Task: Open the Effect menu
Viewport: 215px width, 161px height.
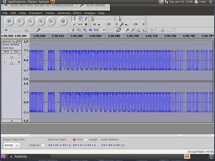Action: click(77, 13)
